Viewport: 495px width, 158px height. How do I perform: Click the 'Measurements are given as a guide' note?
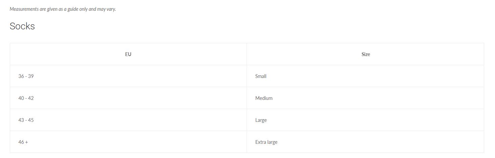coord(63,9)
